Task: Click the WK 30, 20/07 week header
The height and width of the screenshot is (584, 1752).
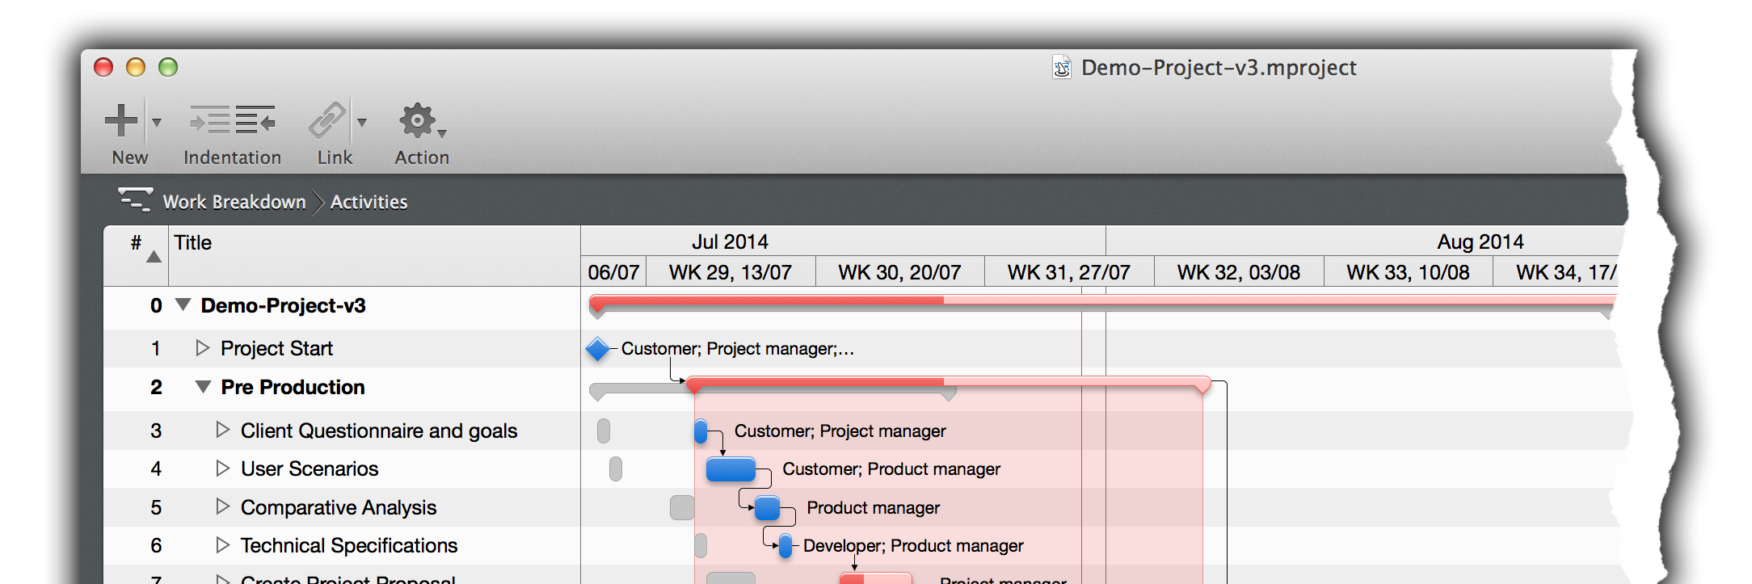Action: 899,272
